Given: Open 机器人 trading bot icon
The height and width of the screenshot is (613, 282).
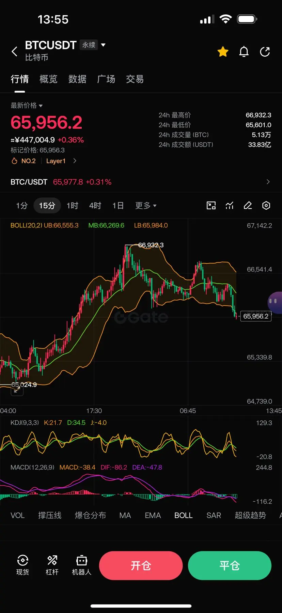Looking at the screenshot, I should (82, 565).
